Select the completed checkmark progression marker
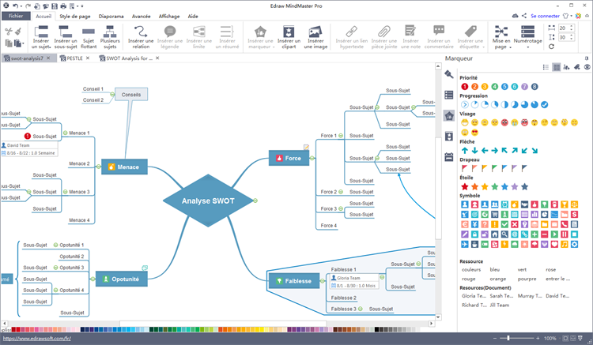 (545, 104)
